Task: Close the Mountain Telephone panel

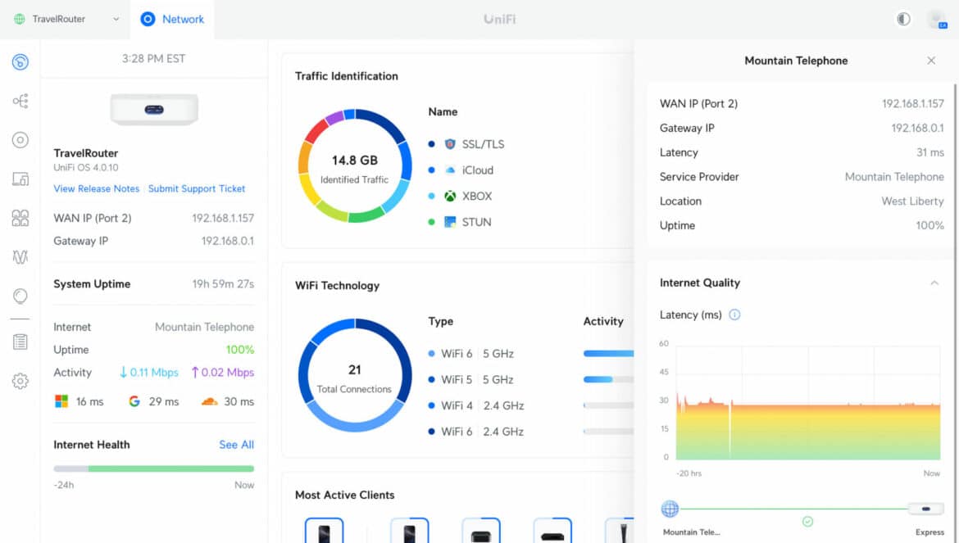Action: click(931, 61)
